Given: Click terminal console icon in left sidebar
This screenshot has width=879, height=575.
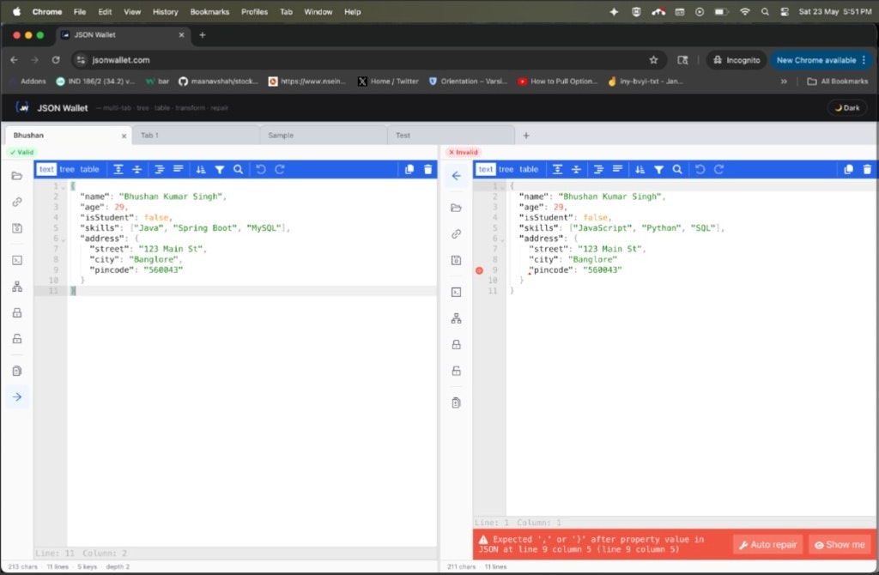Looking at the screenshot, I should click(17, 260).
